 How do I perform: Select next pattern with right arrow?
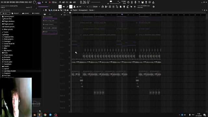click(87, 6)
